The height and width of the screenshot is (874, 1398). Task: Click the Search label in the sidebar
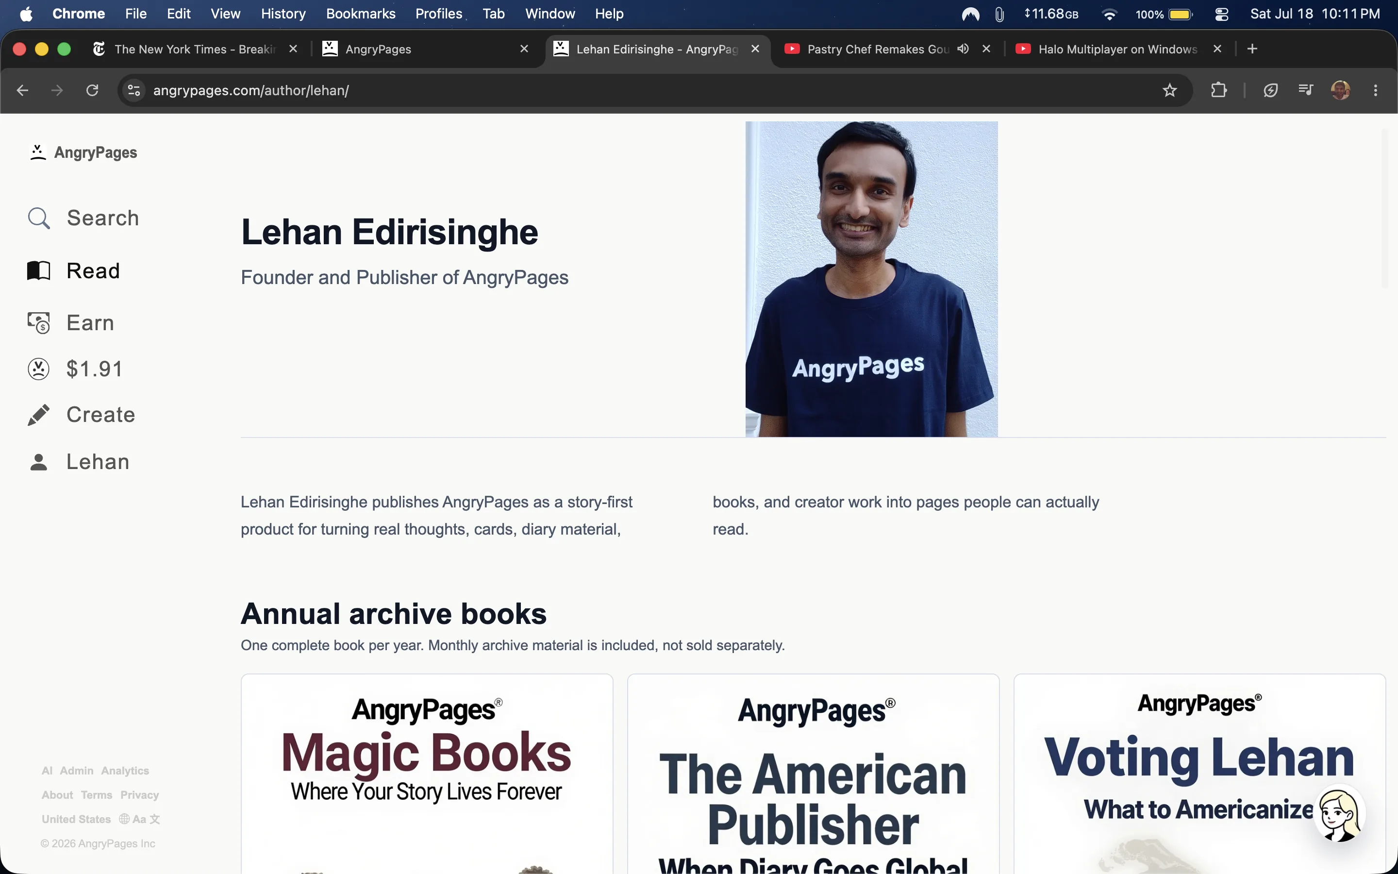[x=103, y=218]
